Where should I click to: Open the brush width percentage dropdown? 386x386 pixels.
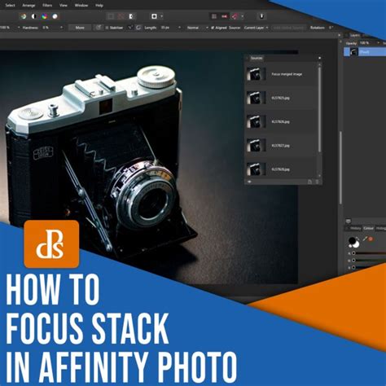pos(19,28)
